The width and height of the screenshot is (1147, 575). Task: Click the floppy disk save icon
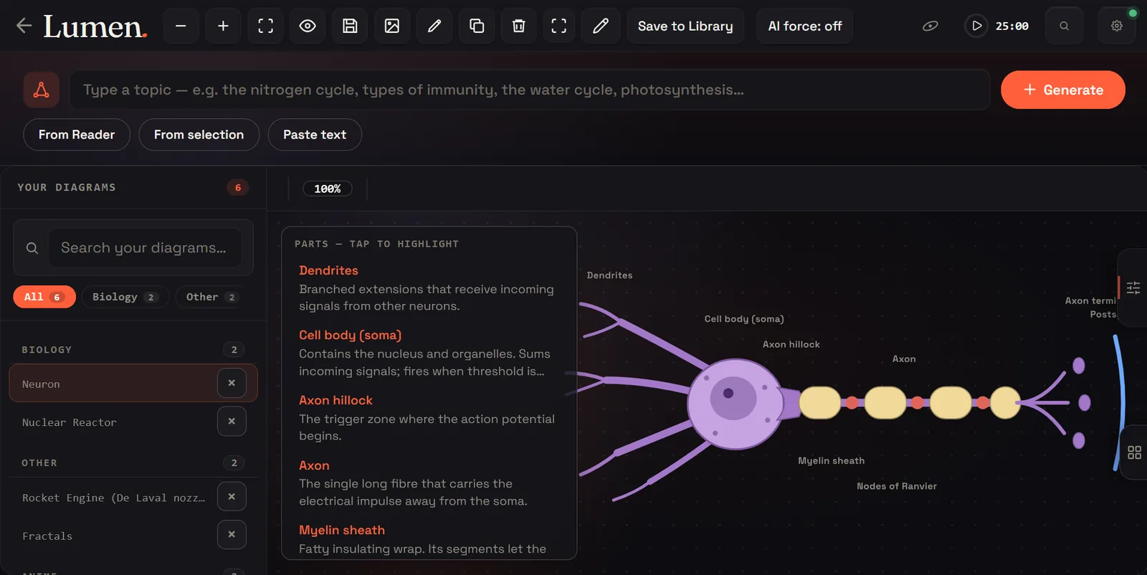pyautogui.click(x=350, y=26)
